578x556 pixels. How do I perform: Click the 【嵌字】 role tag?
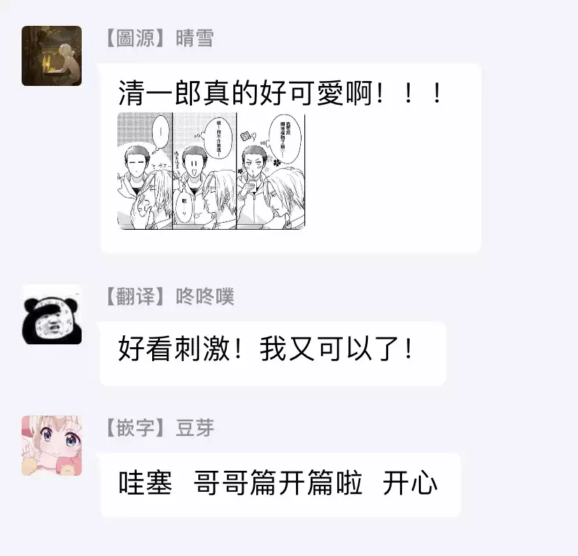[135, 428]
